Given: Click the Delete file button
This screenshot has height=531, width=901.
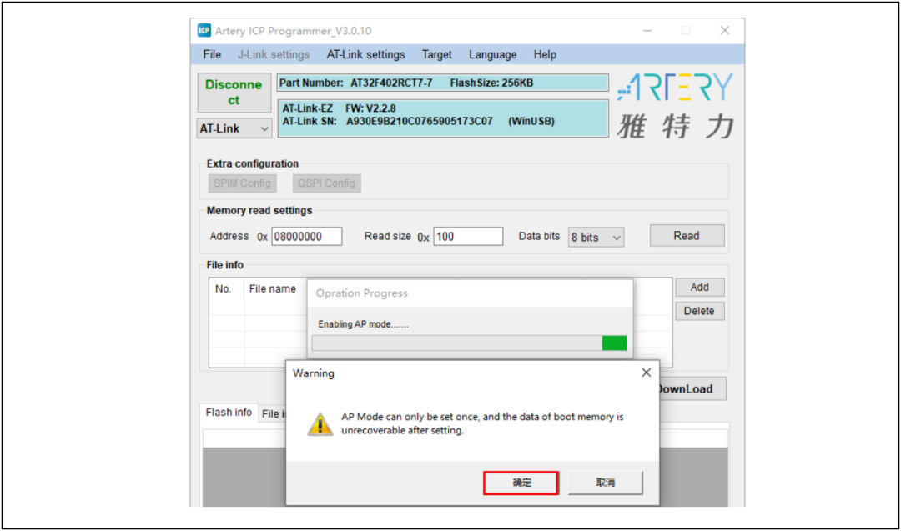Looking at the screenshot, I should [699, 311].
